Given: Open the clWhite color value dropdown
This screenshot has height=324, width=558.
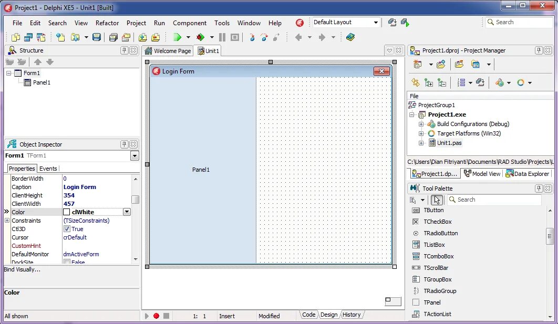Looking at the screenshot, I should [127, 212].
